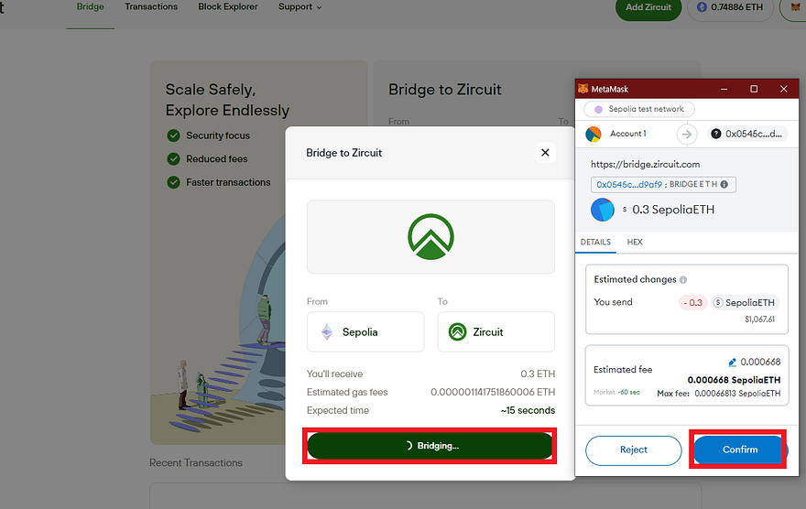This screenshot has width=806, height=509.
Task: Click the Sepolia Ethereum diamond icon
Action: (x=327, y=331)
